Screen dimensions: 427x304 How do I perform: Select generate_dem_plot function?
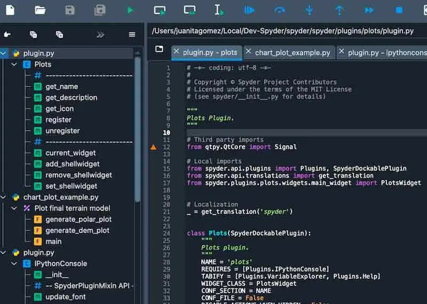77,230
